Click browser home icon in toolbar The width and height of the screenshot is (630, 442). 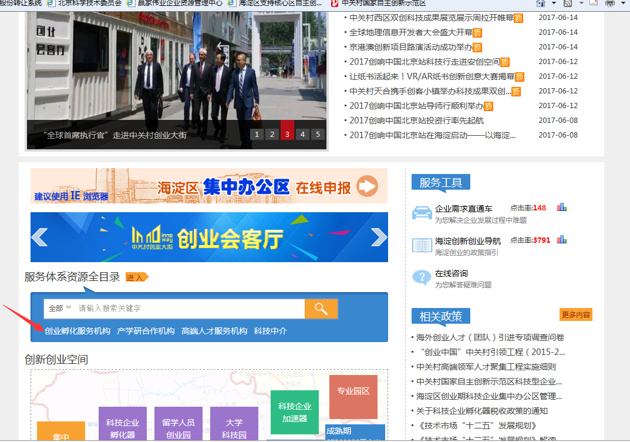click(x=541, y=3)
